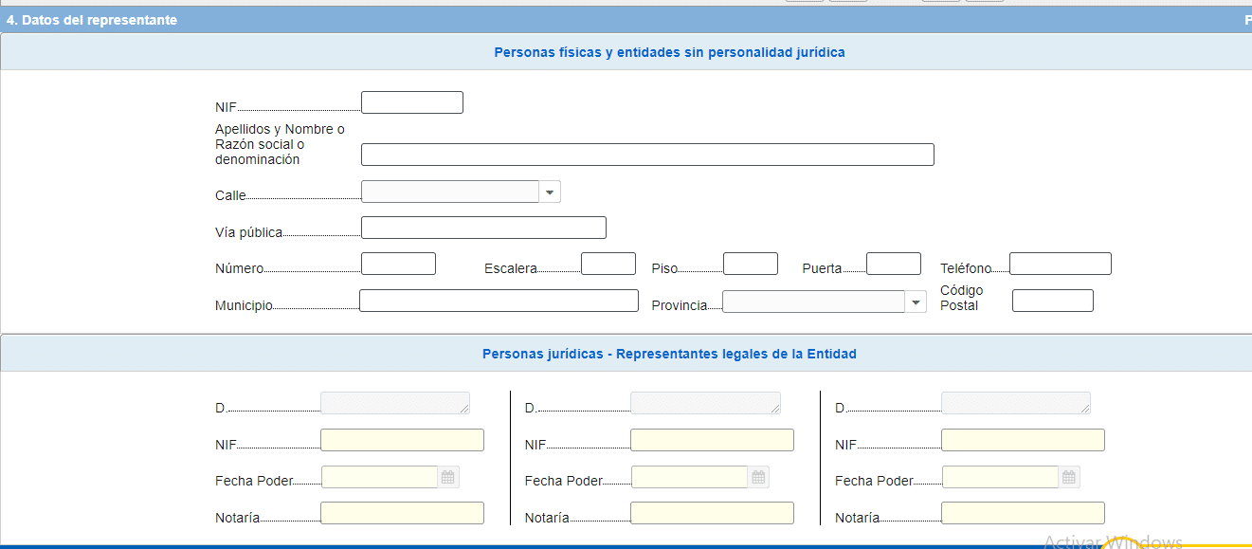Click the Datos del representante section header
The width and height of the screenshot is (1252, 549).
coord(92,20)
